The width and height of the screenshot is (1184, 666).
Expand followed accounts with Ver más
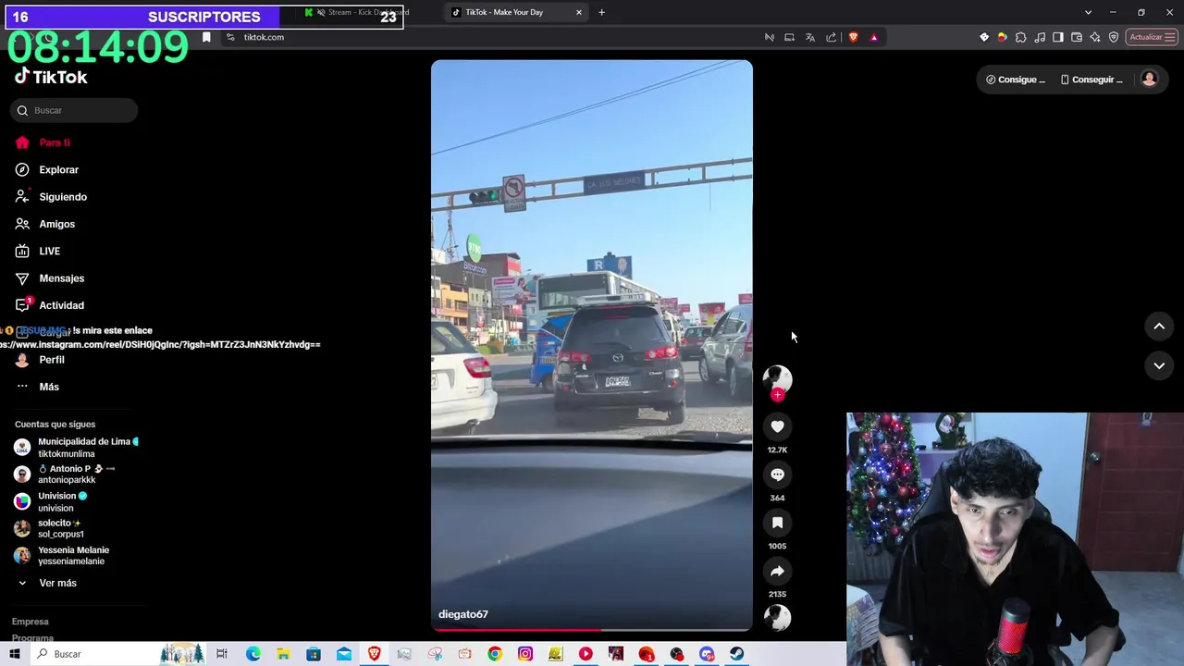click(57, 583)
